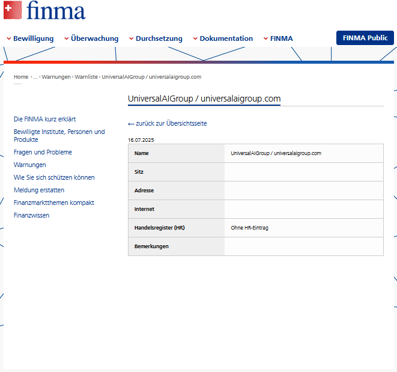Go to Home breadcrumb
Viewport: 397px width, 372px height.
click(21, 77)
